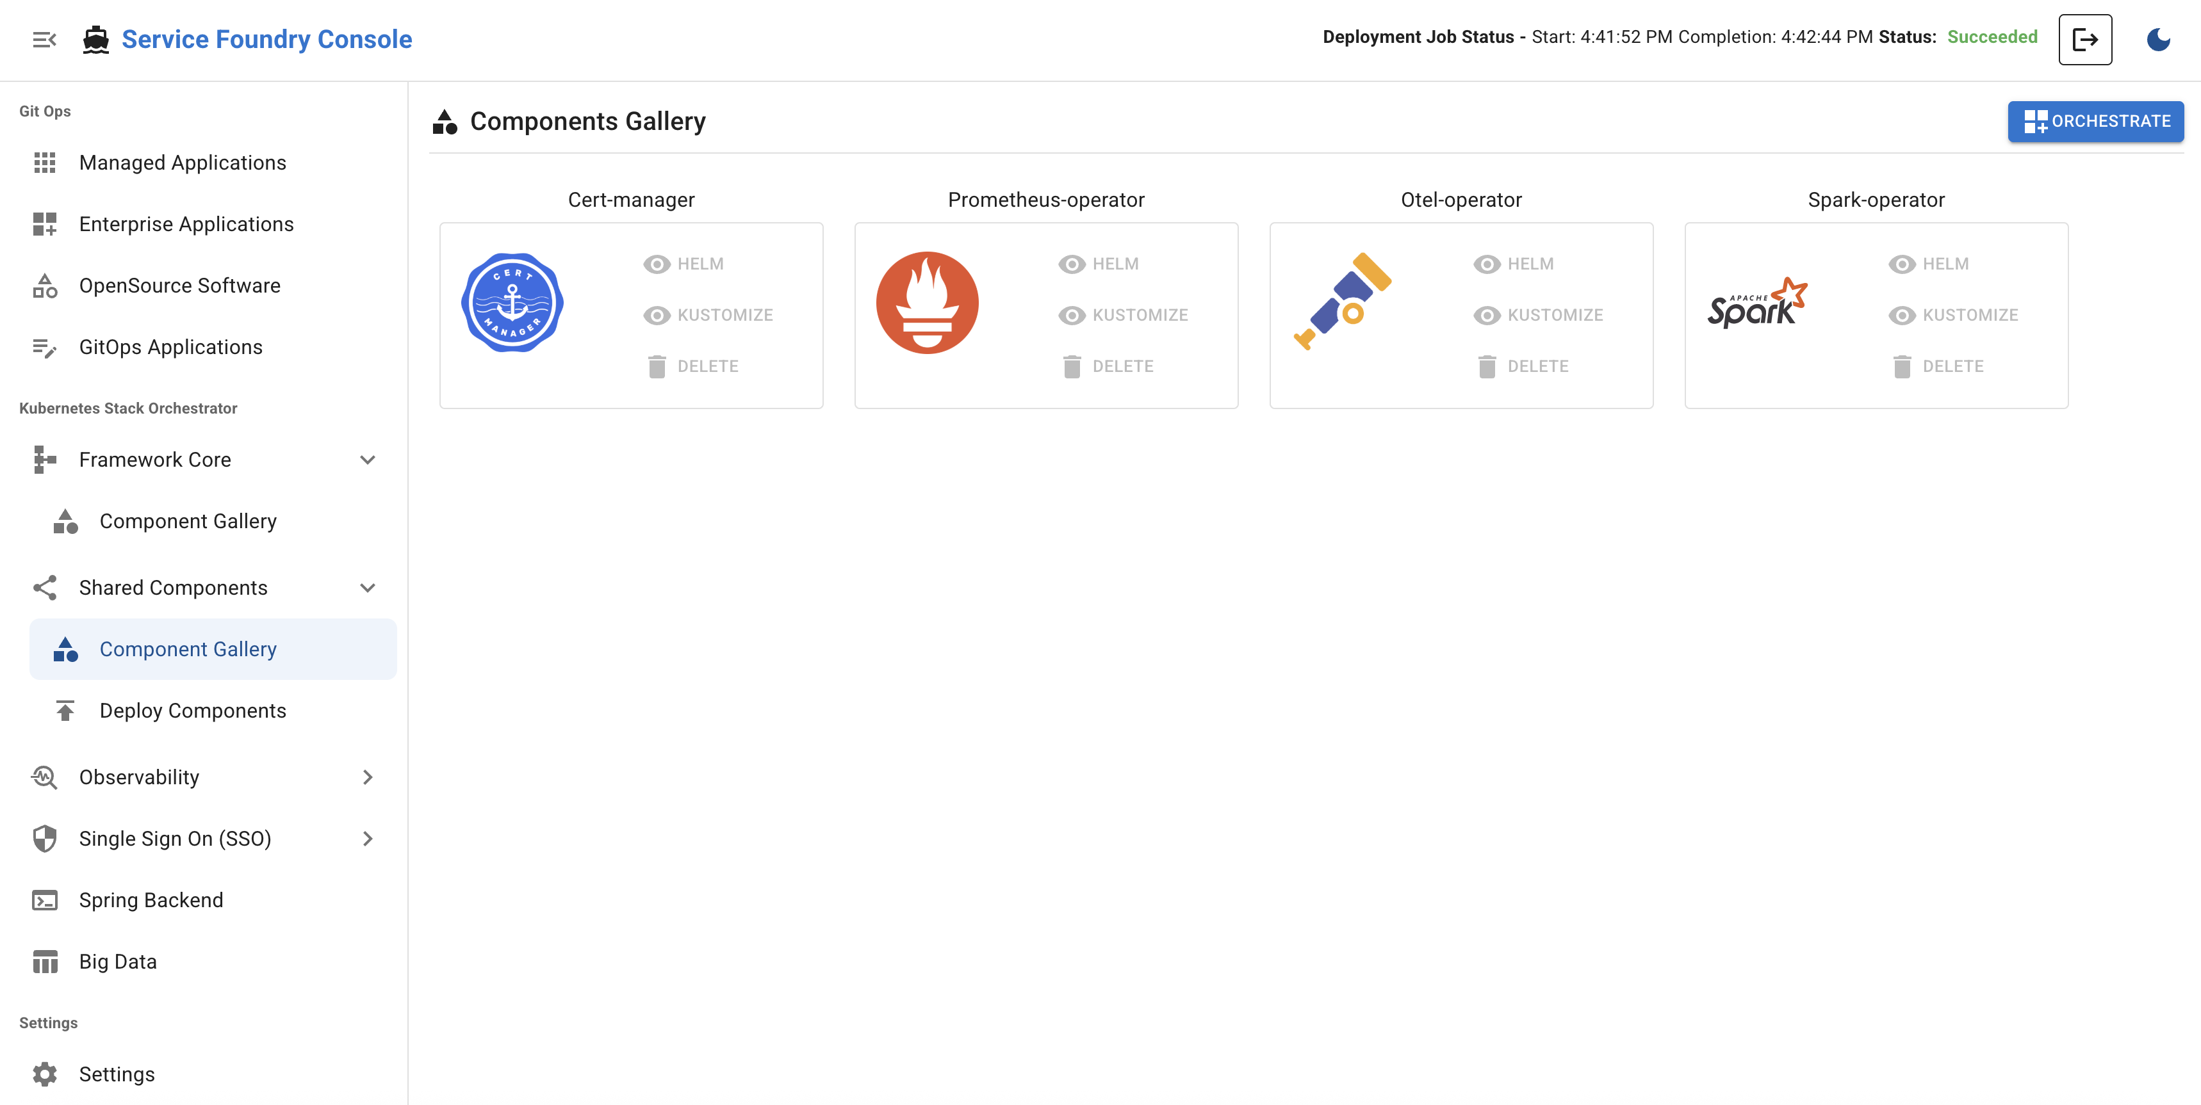Click the Cert-manager card title
Image resolution: width=2201 pixels, height=1105 pixels.
[632, 200]
